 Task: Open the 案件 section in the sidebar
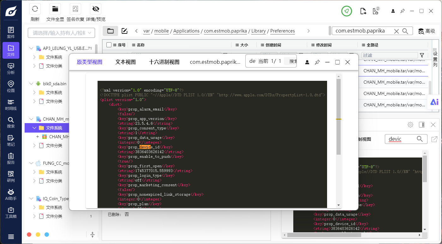pos(11,33)
